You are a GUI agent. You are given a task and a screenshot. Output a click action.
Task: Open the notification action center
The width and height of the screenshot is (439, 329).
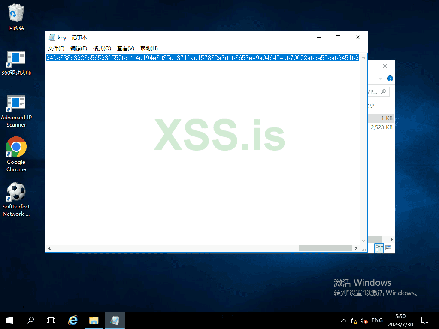point(425,320)
